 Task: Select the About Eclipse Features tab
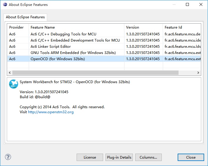(25, 17)
